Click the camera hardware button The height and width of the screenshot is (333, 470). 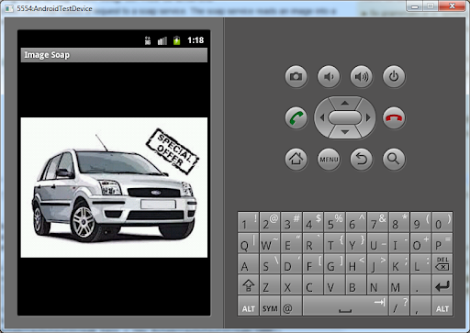tap(296, 76)
